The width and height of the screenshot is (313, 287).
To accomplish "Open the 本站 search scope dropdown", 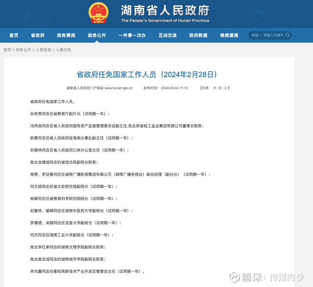I will (x=255, y=35).
